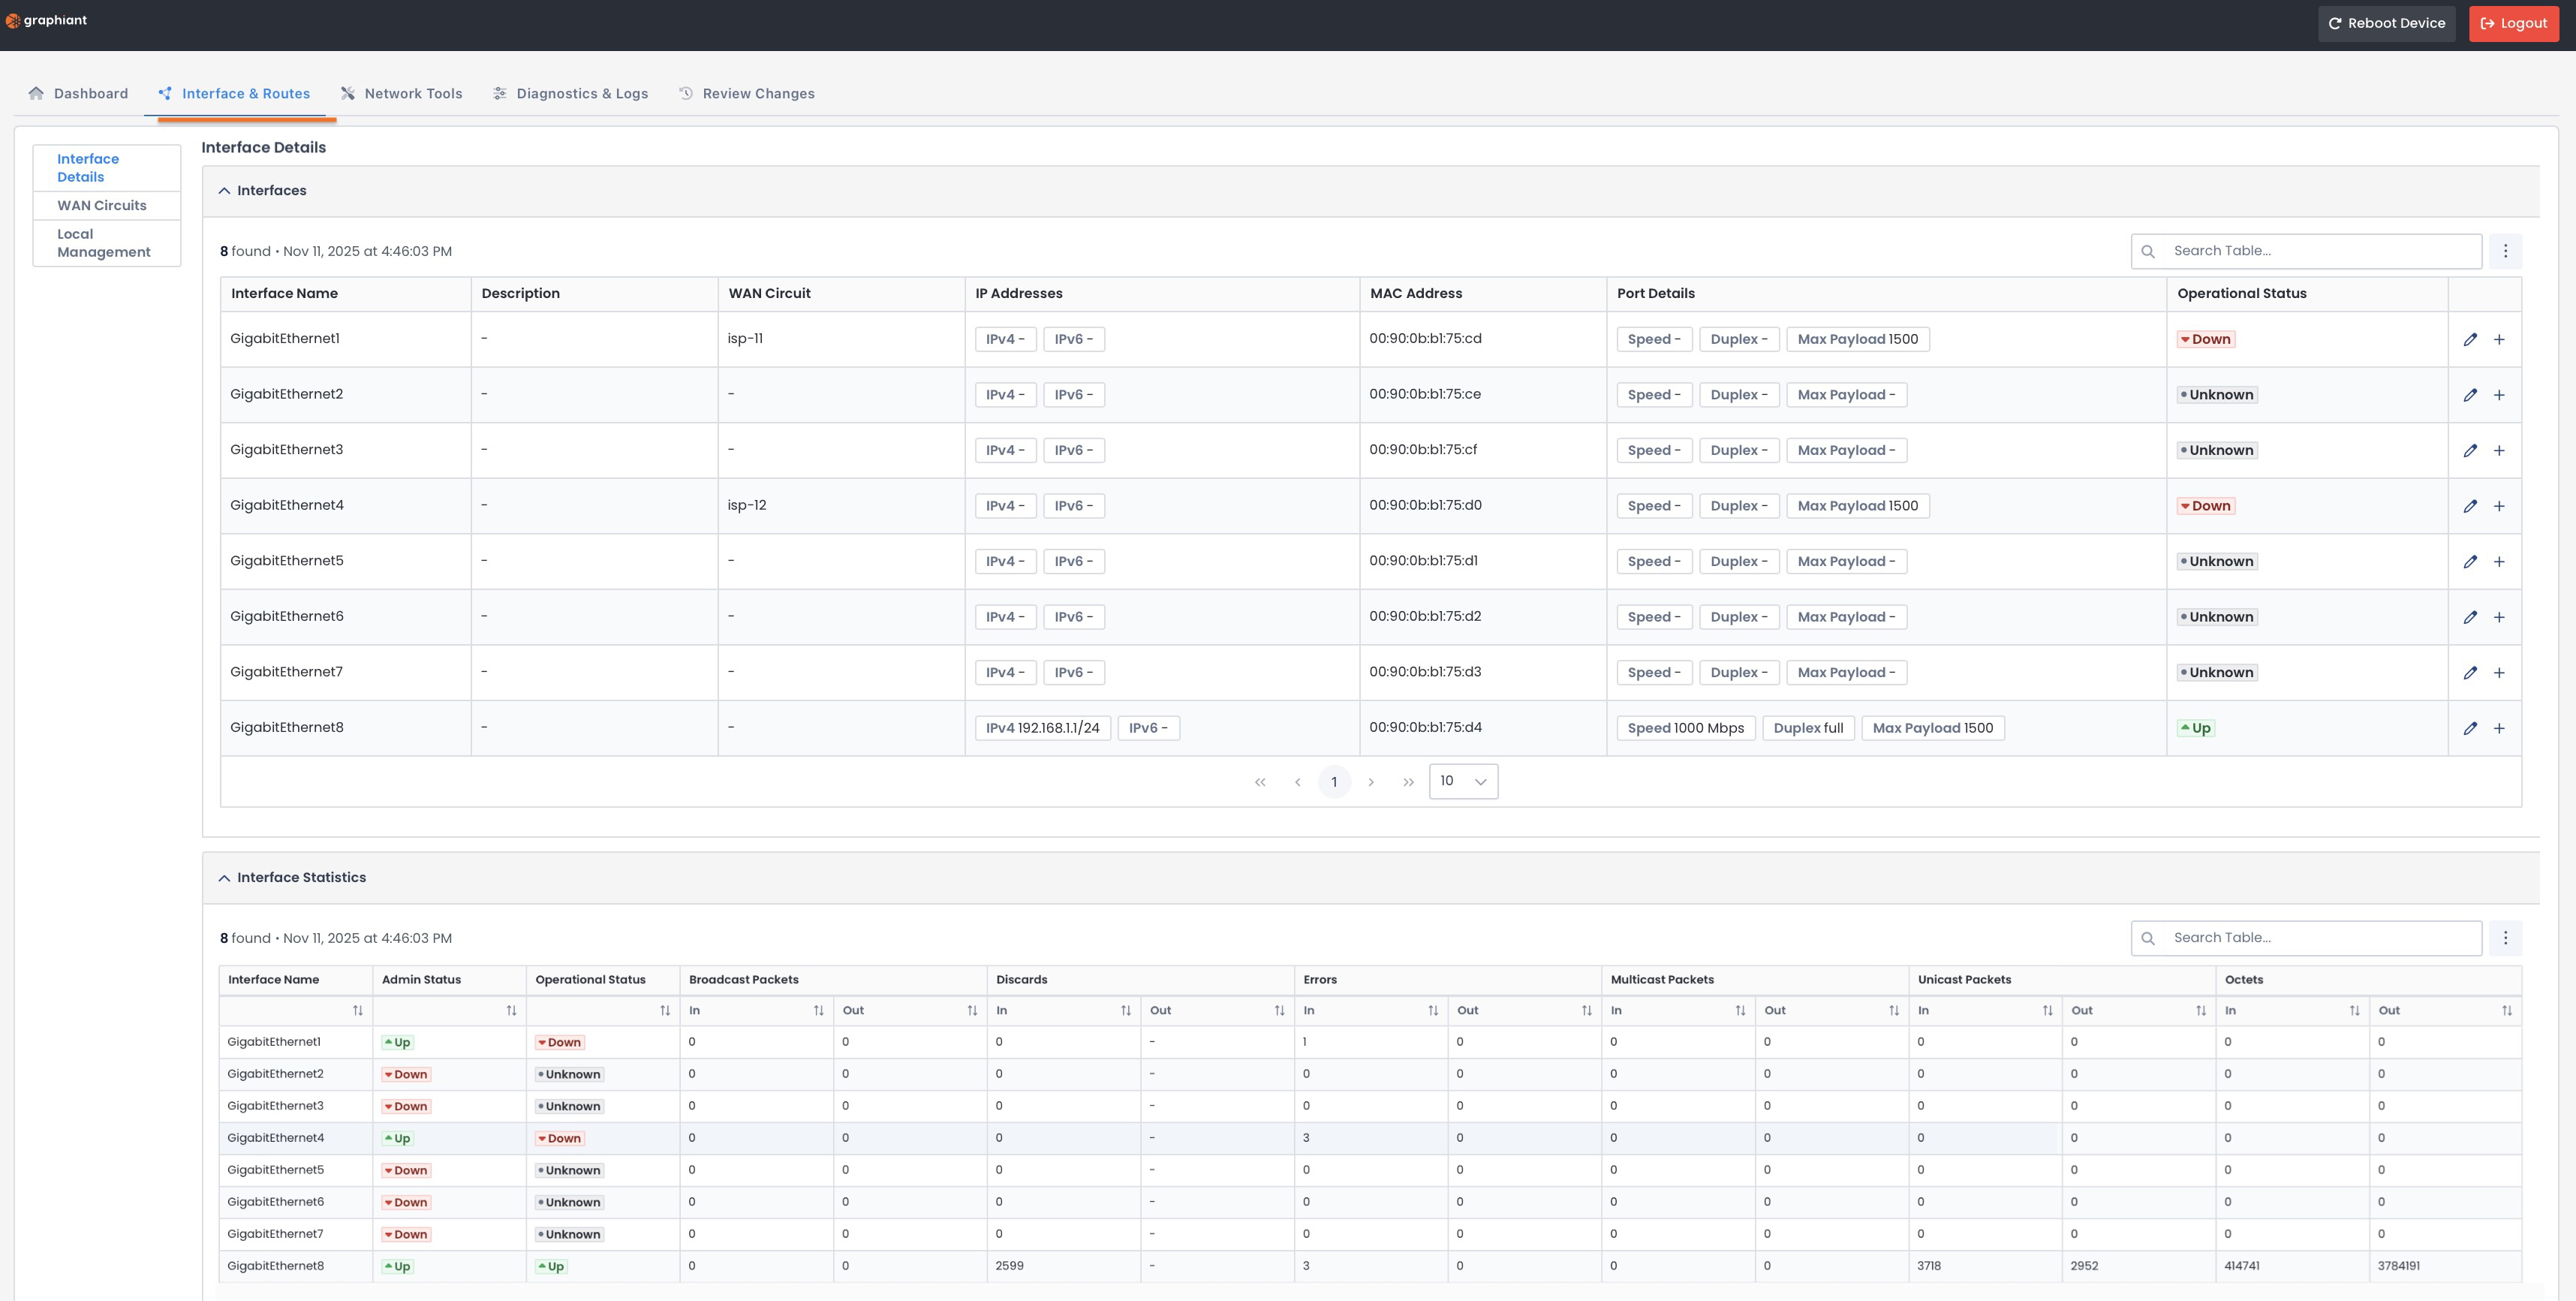Edit GigabitEthernet3 using the pencil icon

point(2470,450)
